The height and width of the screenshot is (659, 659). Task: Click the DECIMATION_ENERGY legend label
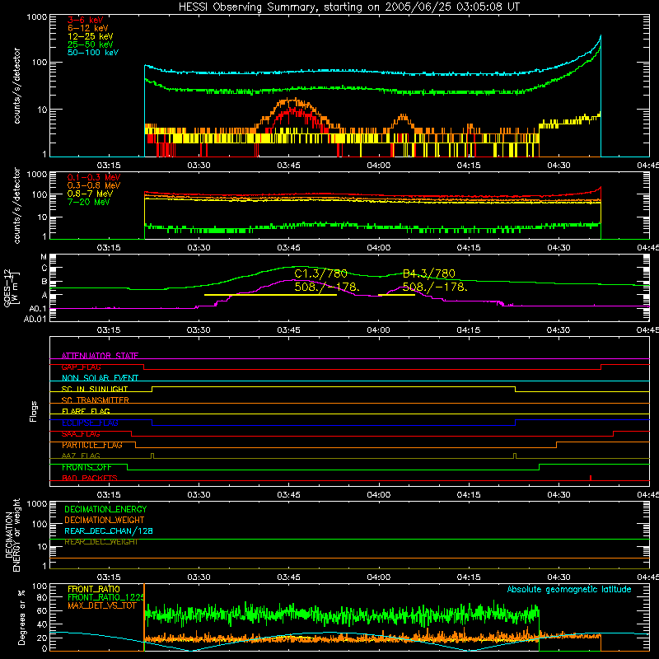tap(105, 509)
